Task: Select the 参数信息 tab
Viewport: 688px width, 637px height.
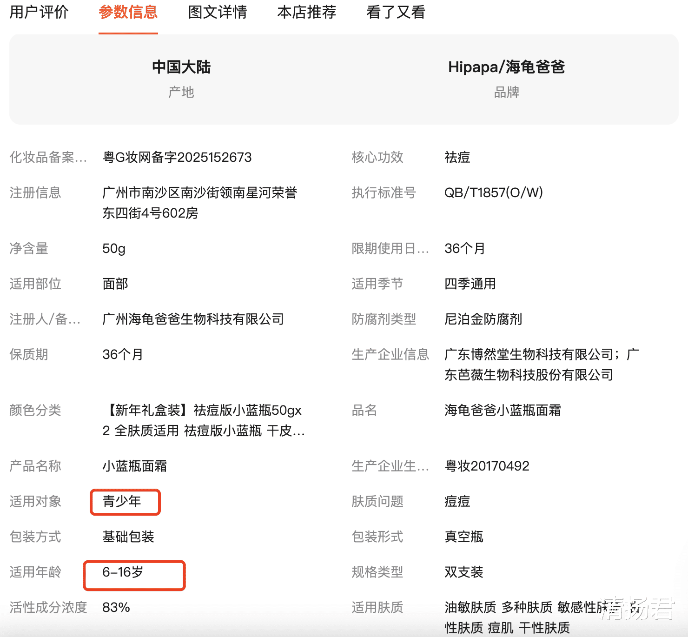Action: [128, 12]
